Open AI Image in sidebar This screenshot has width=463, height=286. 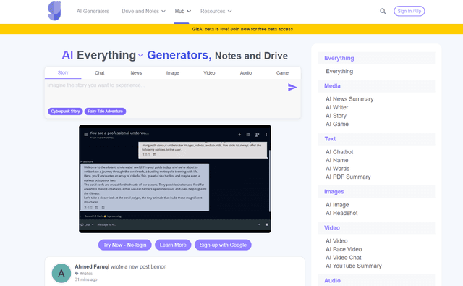(x=337, y=205)
